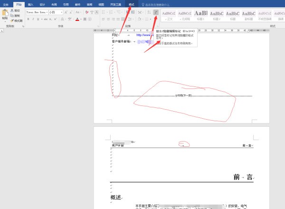The width and height of the screenshot is (285, 209).
Task: Open the File (文件) tab
Action: (x=6, y=5)
